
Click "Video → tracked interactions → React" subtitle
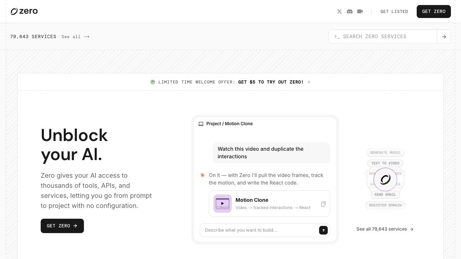coord(273,208)
